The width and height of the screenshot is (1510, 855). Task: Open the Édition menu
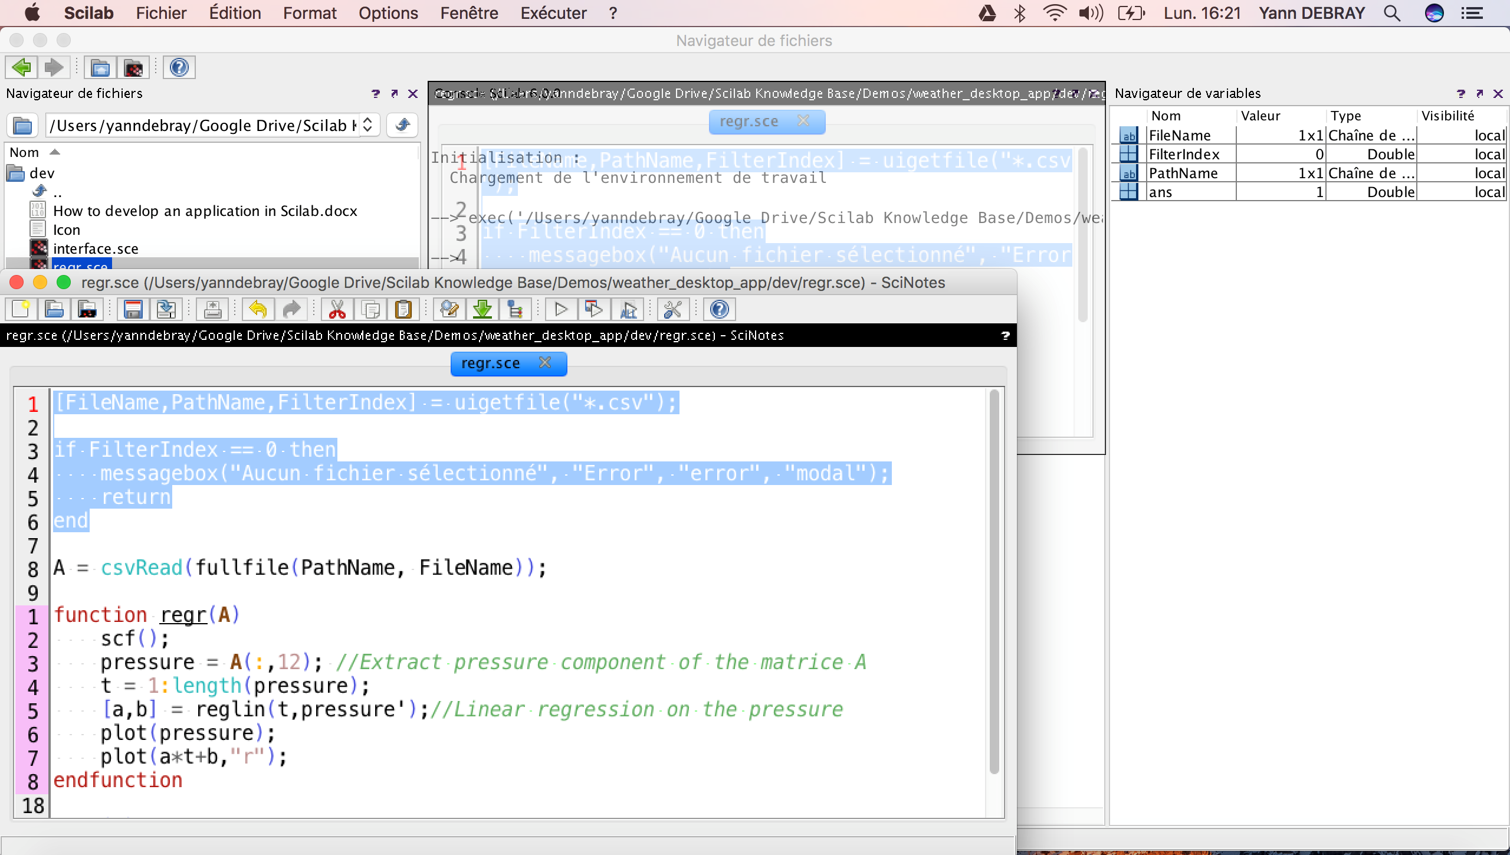pos(235,13)
